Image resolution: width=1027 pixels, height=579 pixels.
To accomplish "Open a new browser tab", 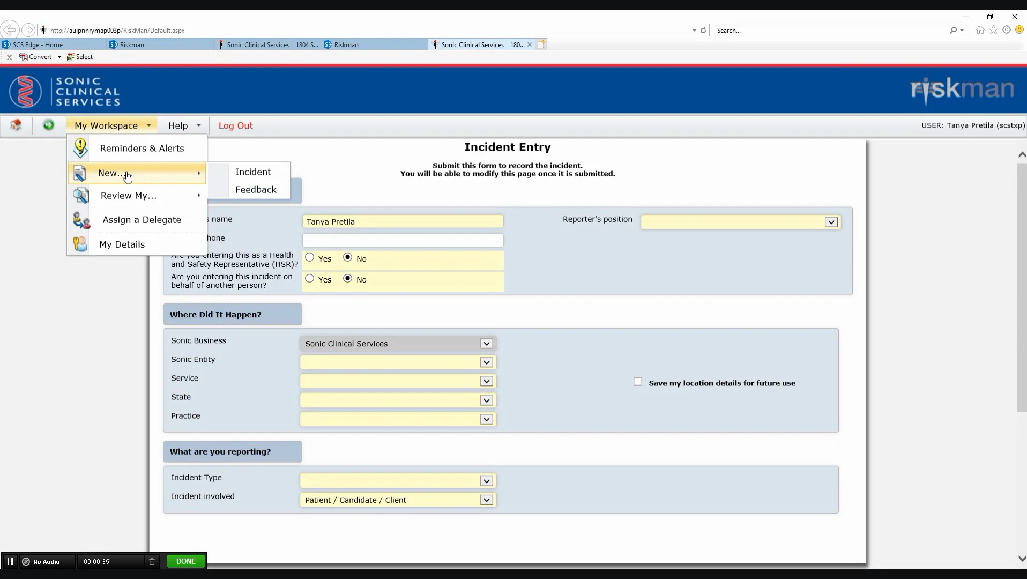I will point(541,44).
